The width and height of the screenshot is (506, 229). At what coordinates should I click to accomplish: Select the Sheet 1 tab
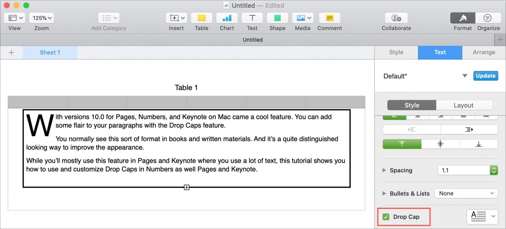point(50,52)
